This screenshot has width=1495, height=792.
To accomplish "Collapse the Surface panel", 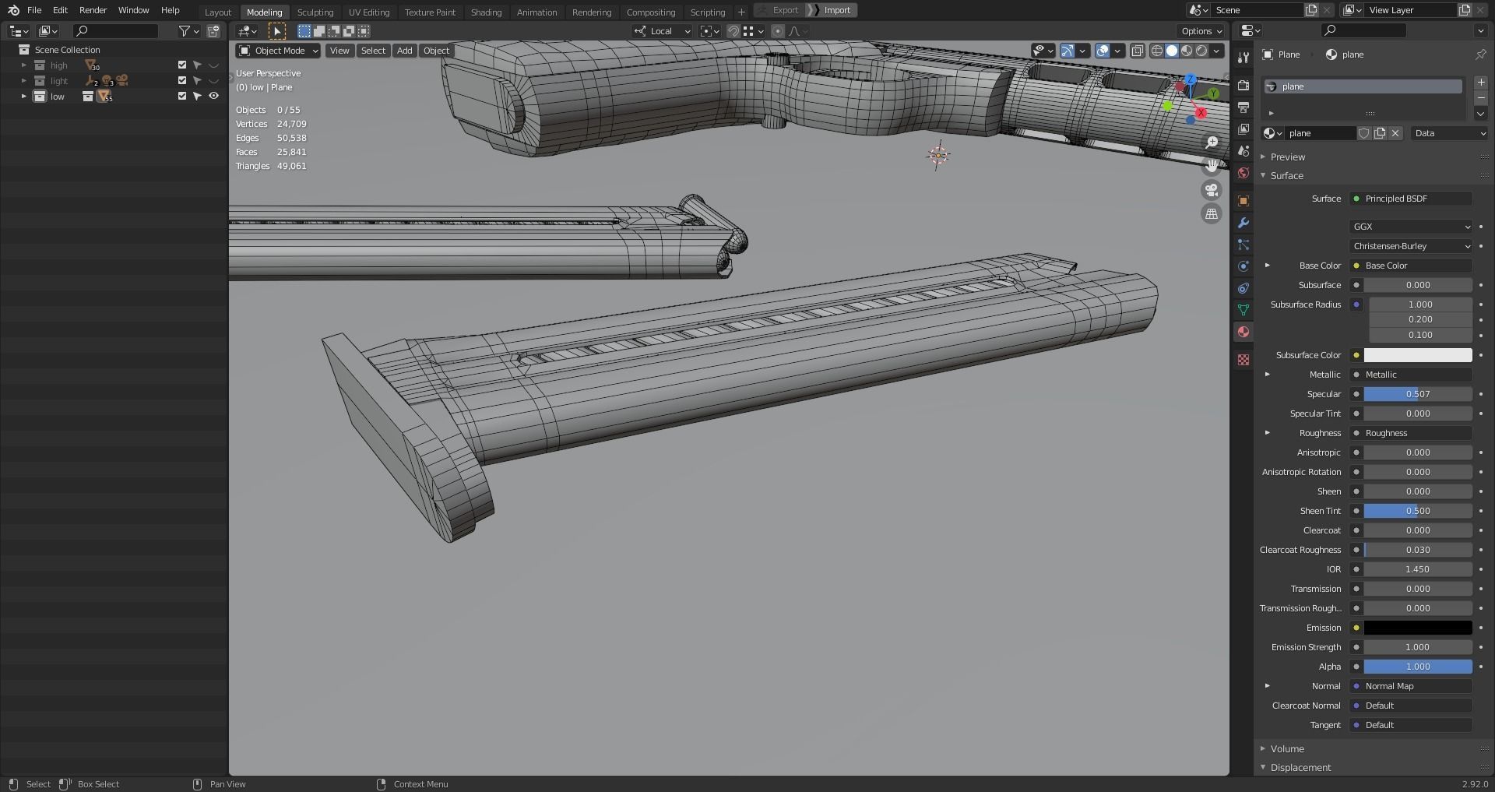I will point(1286,176).
